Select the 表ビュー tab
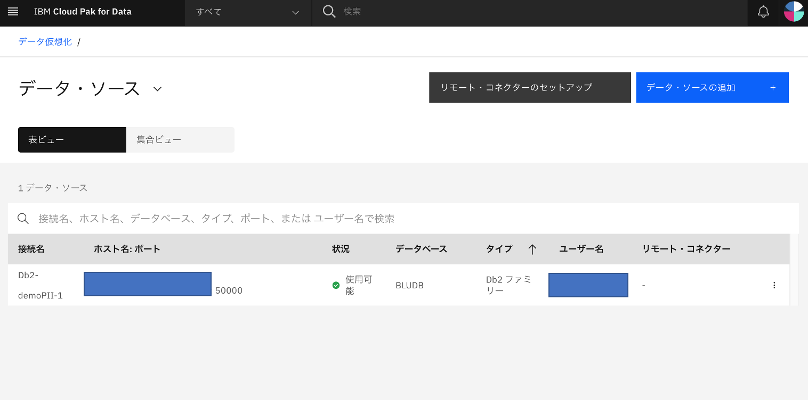 point(72,139)
